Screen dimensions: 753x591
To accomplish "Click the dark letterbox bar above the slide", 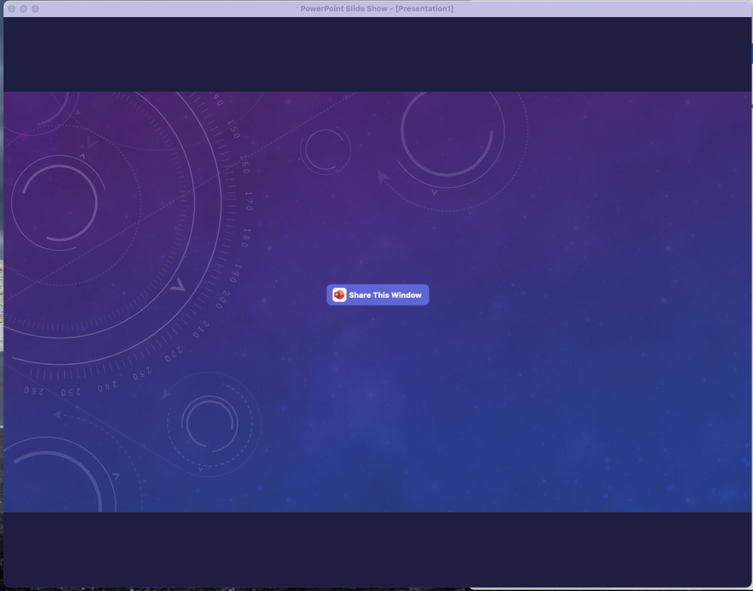I will point(376,54).
